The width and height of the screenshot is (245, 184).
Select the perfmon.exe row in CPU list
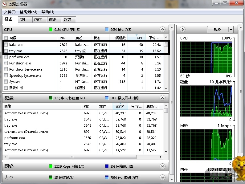click(x=83, y=57)
